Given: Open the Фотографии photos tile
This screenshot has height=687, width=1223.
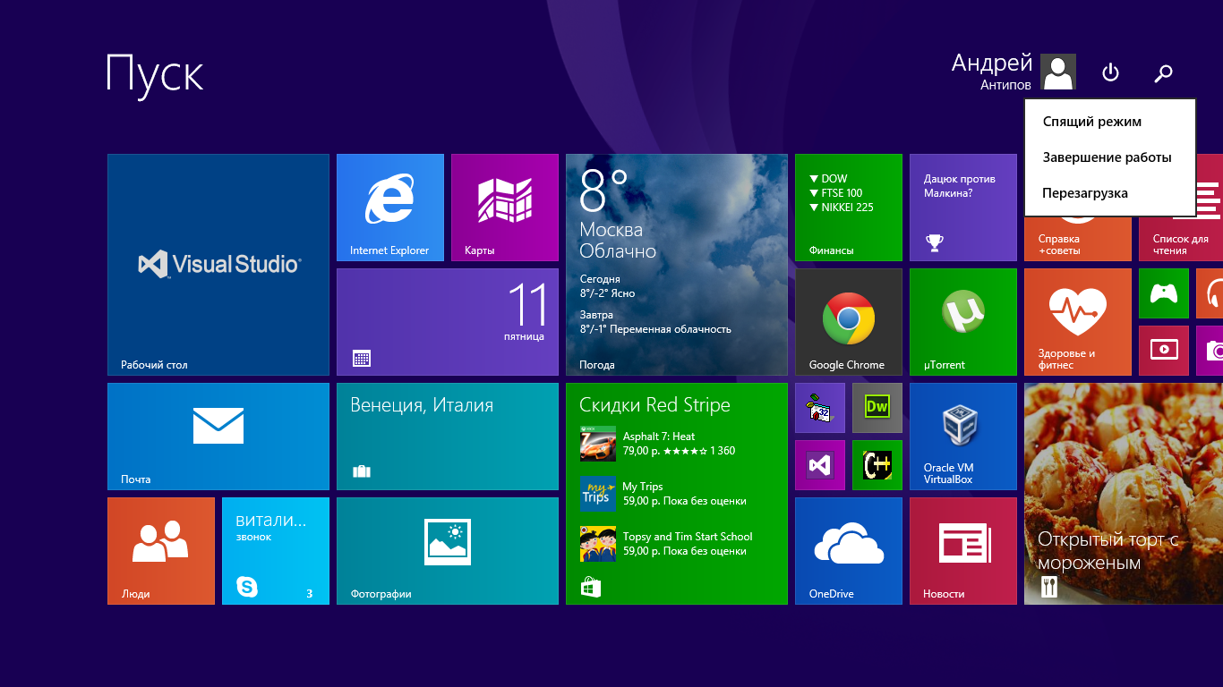Looking at the screenshot, I should 448,551.
